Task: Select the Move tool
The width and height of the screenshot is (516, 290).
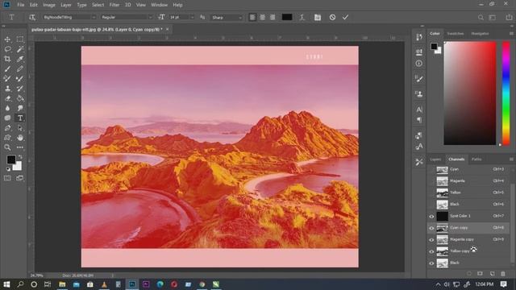Action: [7, 39]
